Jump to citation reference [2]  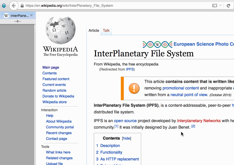193,126
